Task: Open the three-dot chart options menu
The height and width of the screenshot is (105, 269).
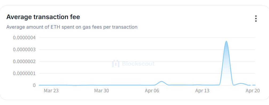Action: click(256, 19)
